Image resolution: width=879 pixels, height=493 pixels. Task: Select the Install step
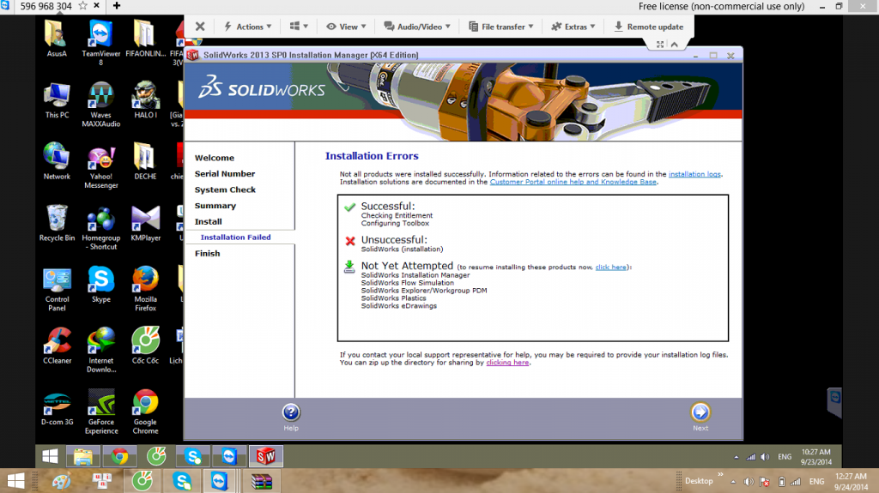[x=208, y=222]
